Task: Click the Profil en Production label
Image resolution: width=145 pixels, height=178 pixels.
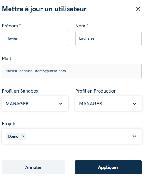Action: tap(96, 91)
